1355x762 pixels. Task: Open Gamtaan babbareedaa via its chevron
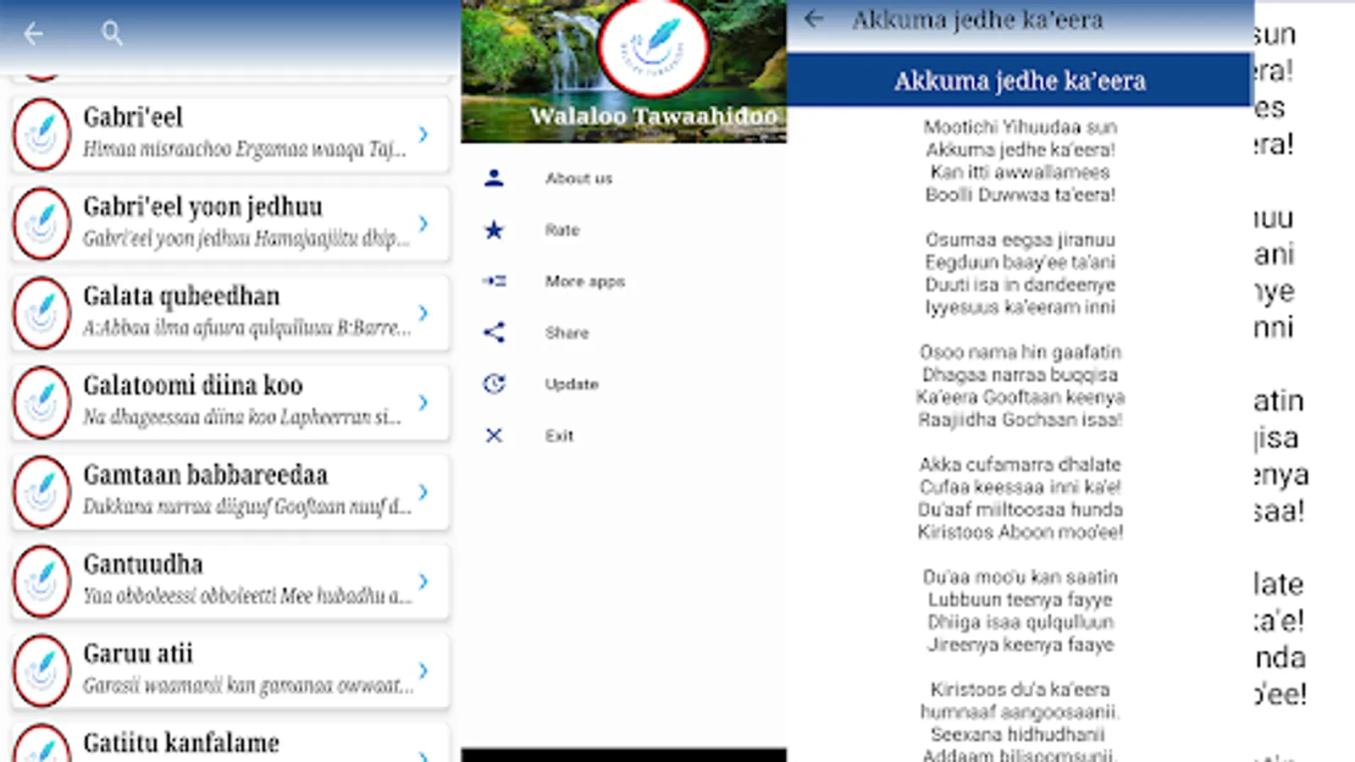coord(423,492)
